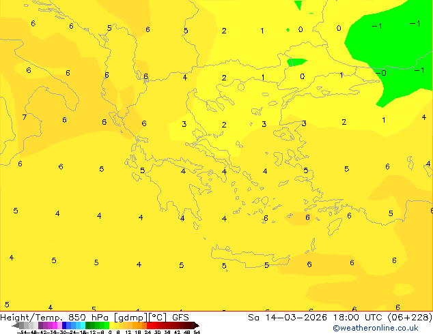Click the Height/Temp. 850 hPa GFS title

coord(94,318)
